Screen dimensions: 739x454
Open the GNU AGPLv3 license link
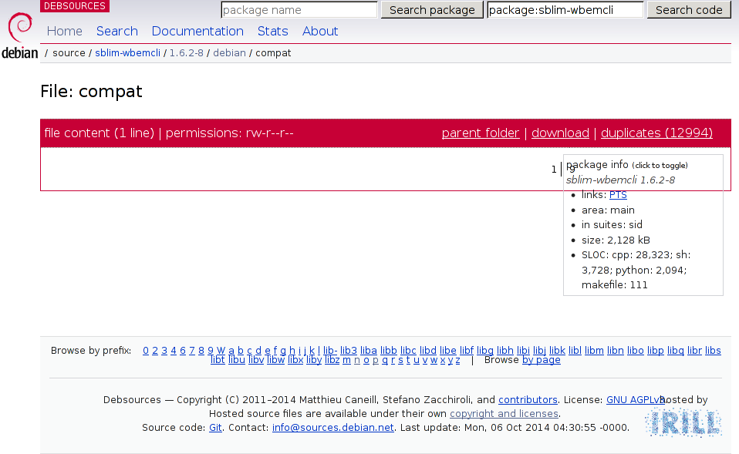pyautogui.click(x=636, y=400)
